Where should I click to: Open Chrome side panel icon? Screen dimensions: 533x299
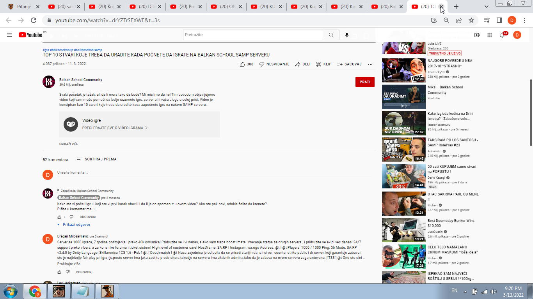tap(499, 20)
